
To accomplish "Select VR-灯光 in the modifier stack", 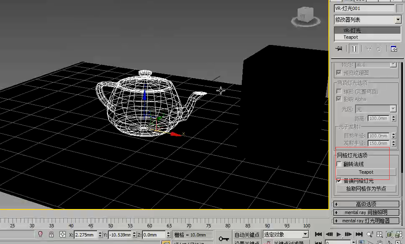I will click(x=352, y=30).
